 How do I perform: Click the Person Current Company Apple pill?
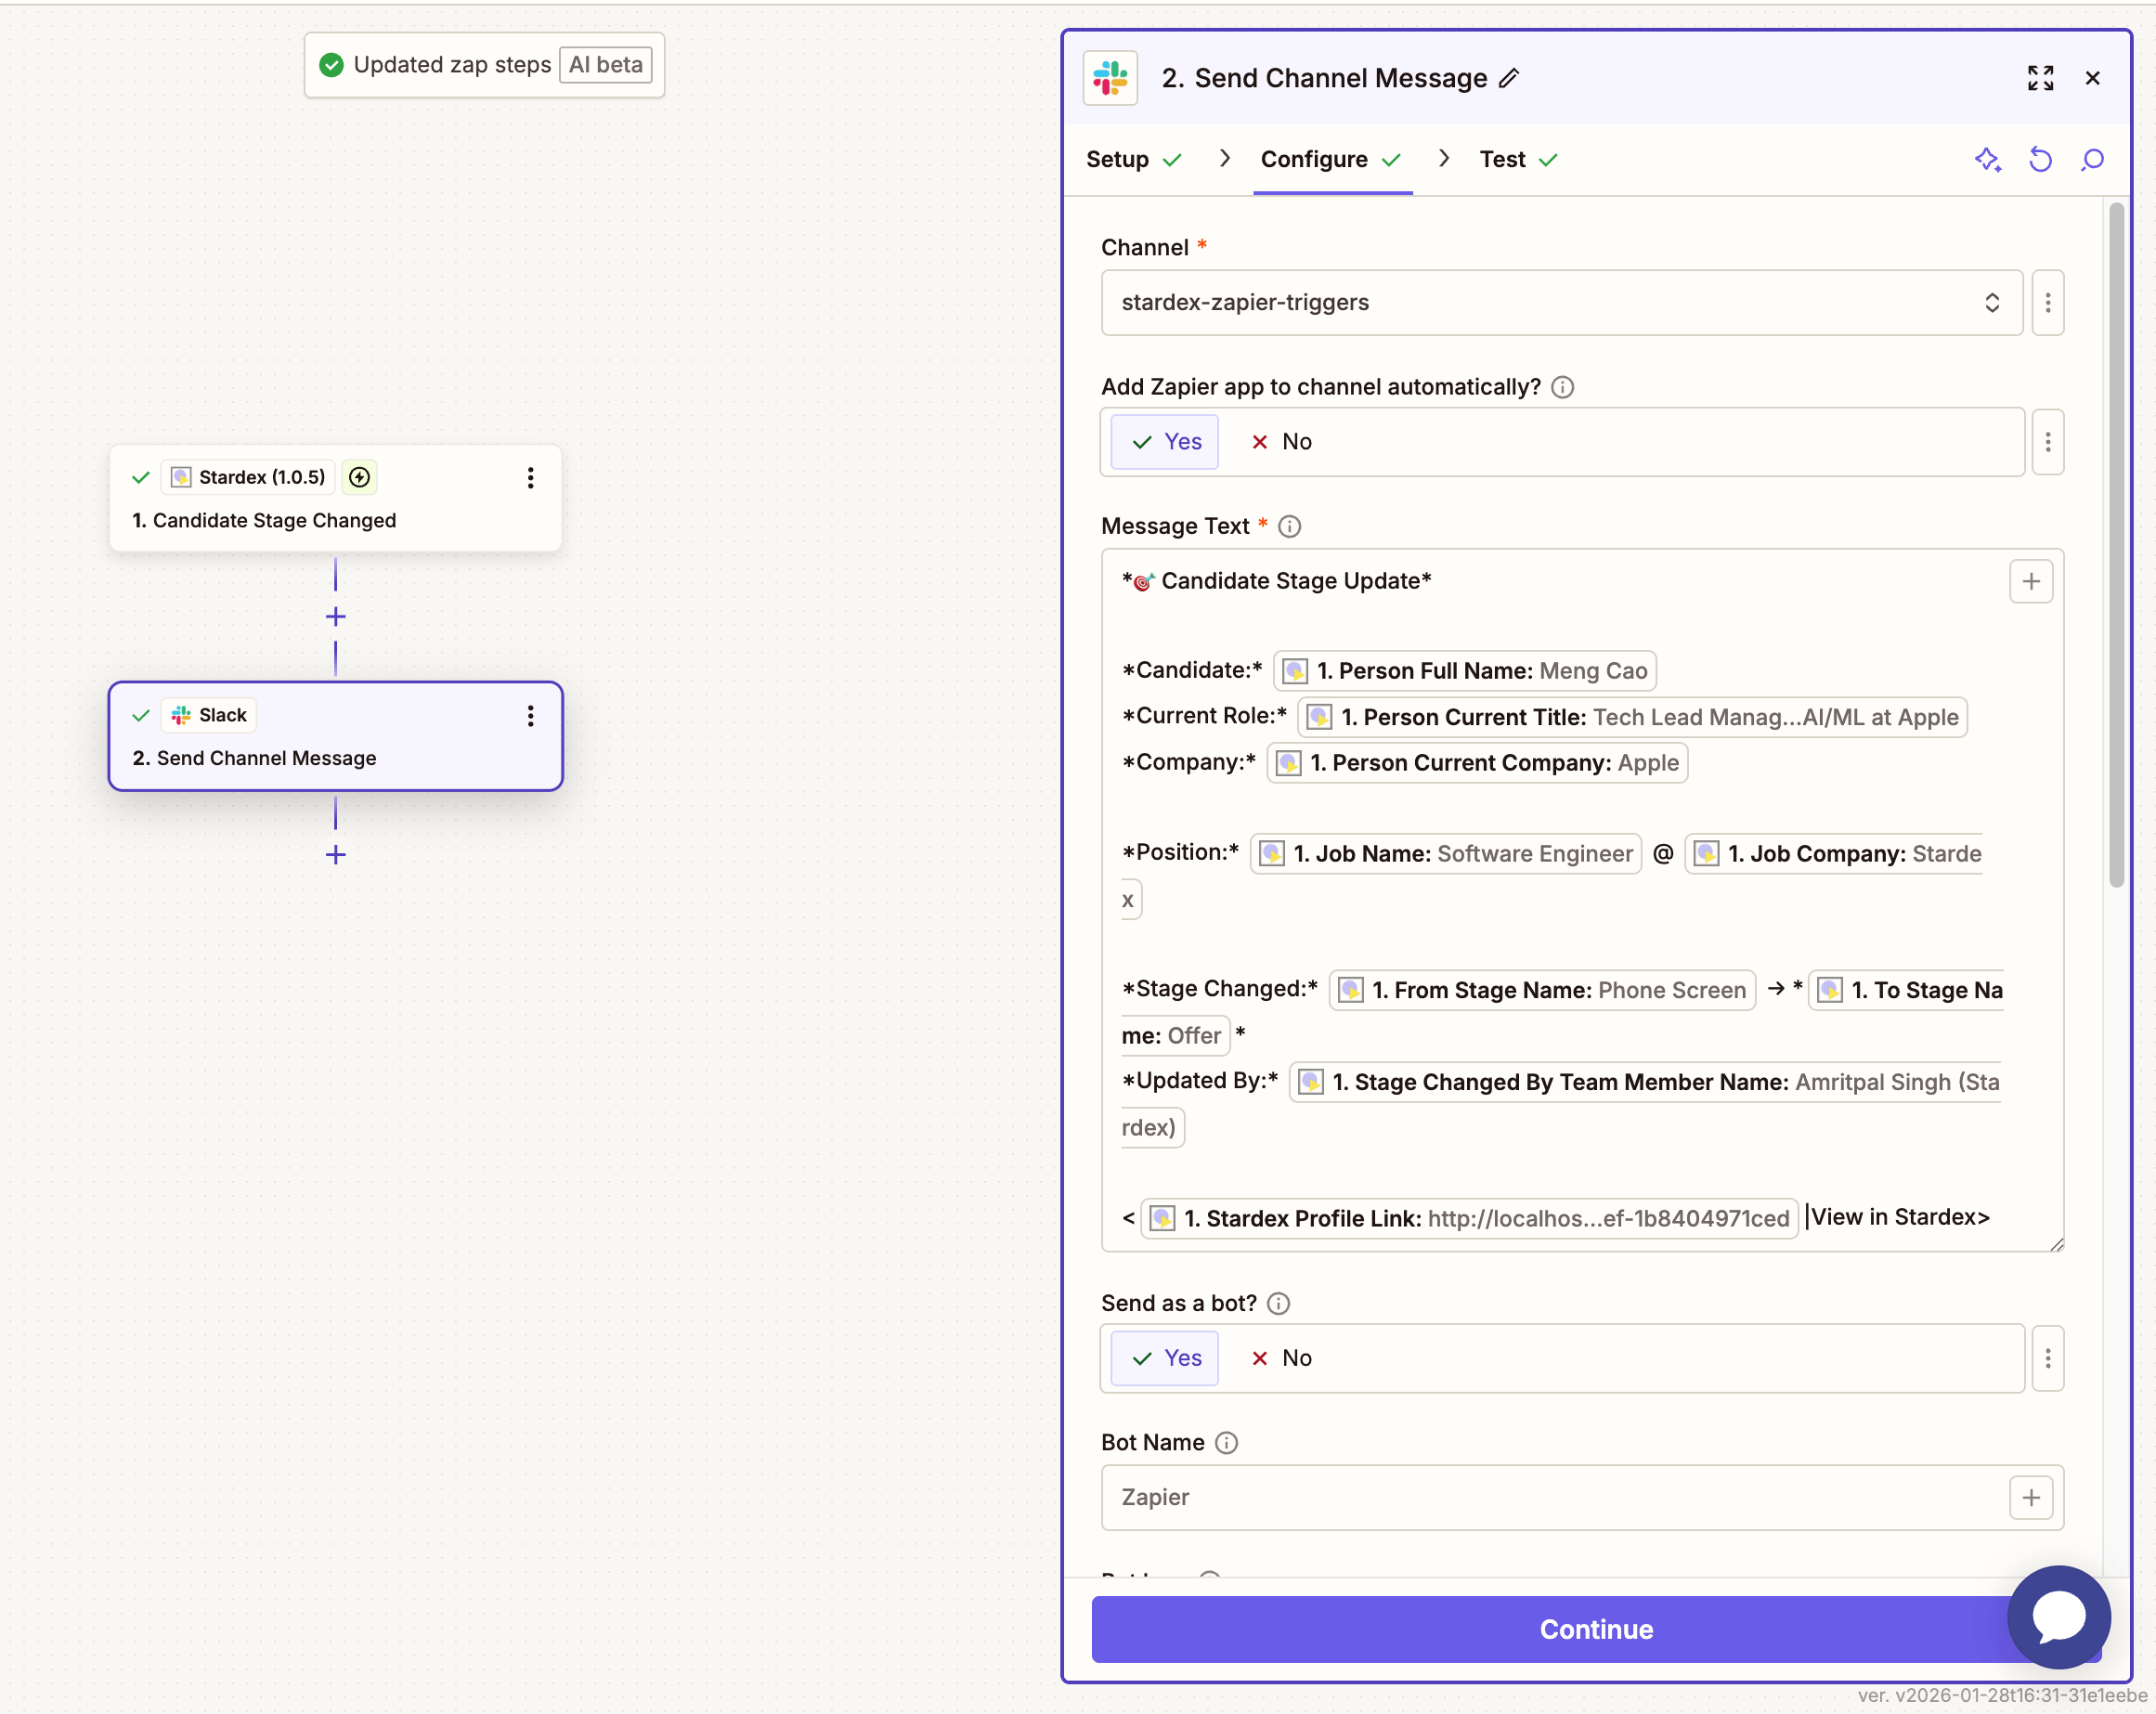pyautogui.click(x=1477, y=763)
